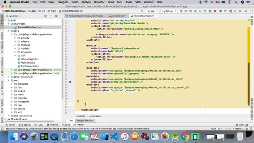Open Android Studio icon in the Dock
This screenshot has height=143, width=254.
[175, 137]
